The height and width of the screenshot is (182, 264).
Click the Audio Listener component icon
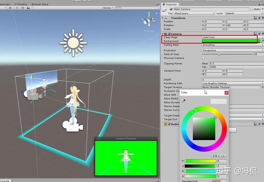165,124
